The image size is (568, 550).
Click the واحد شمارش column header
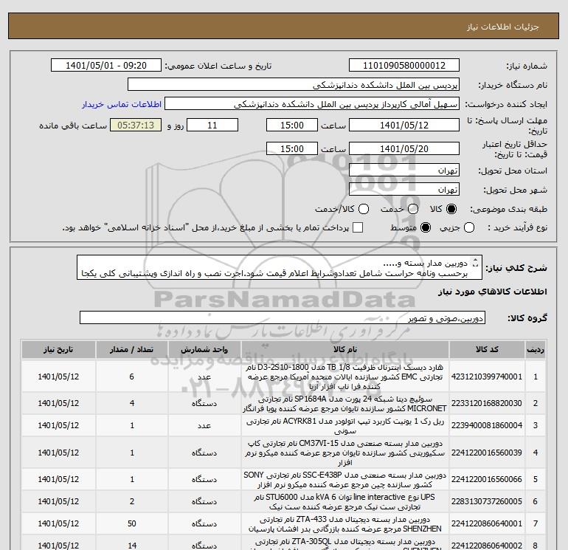click(204, 349)
